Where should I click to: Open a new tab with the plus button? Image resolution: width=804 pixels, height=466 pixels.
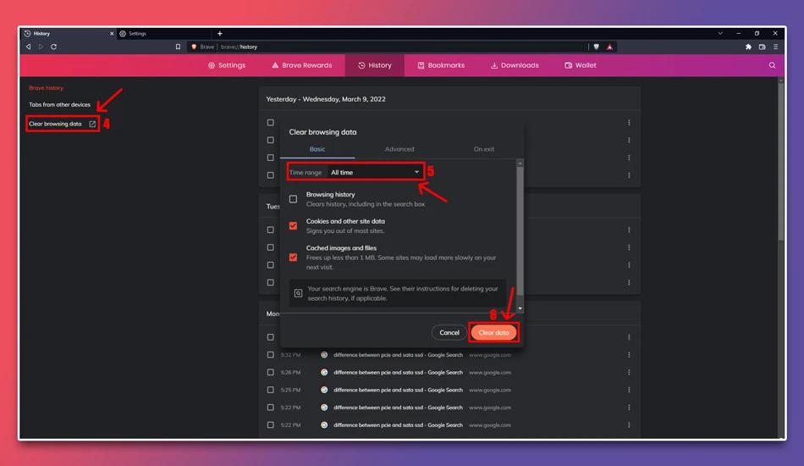219,33
